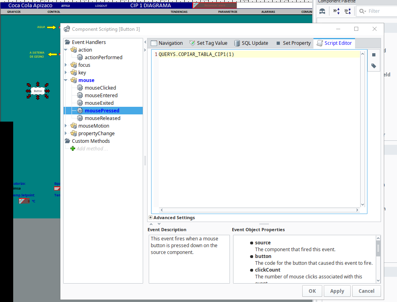Click the Apply button
Viewport: 397px width, 302px height.
337,291
